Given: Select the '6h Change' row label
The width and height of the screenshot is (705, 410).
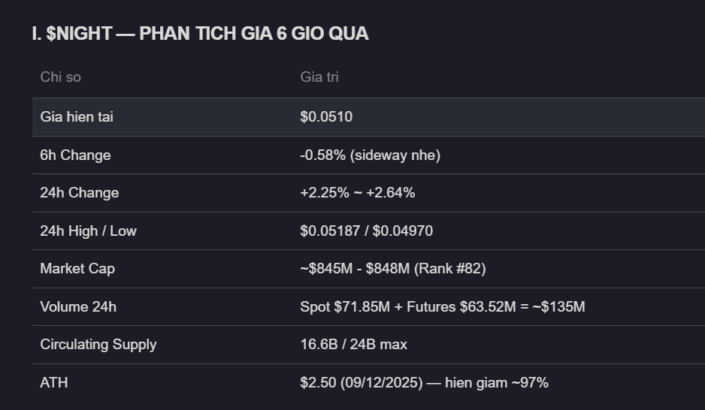Looking at the screenshot, I should 75,155.
